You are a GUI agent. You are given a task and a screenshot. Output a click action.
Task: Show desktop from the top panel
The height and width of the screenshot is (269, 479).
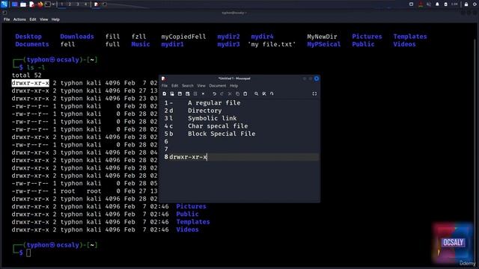coord(14,4)
